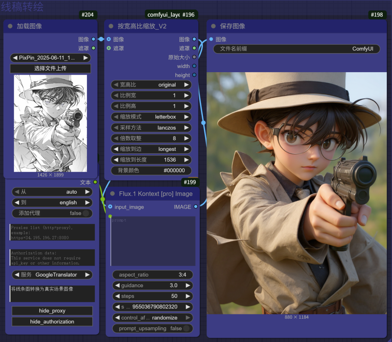
Task: Toggle the prompt_upsampling switch
Action: coord(186,328)
